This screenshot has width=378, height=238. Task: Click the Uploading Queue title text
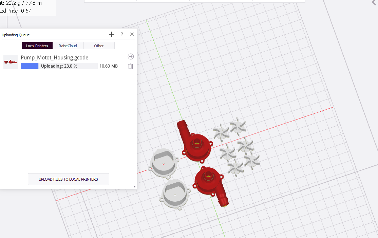tap(16, 35)
